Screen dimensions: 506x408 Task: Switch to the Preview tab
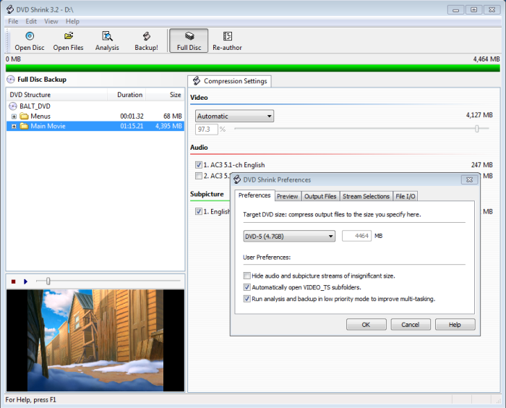(x=287, y=197)
